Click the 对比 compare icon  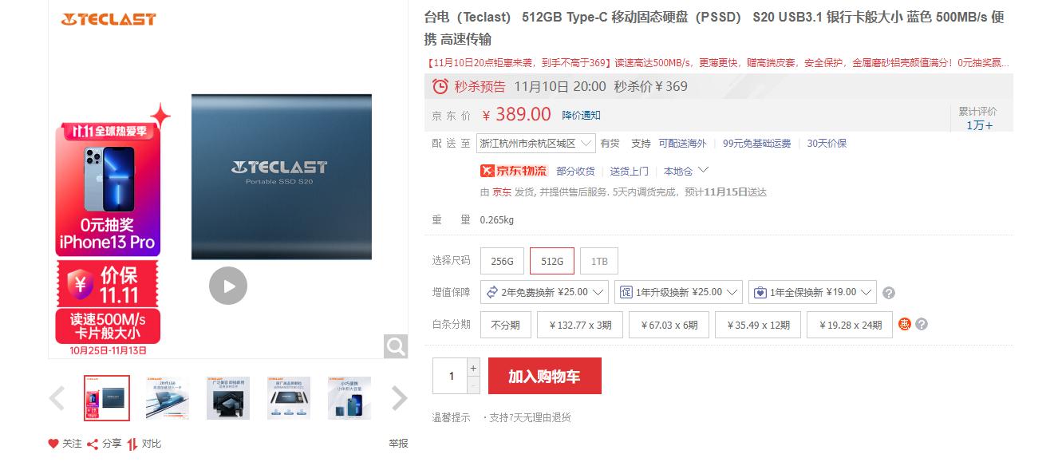click(x=132, y=444)
